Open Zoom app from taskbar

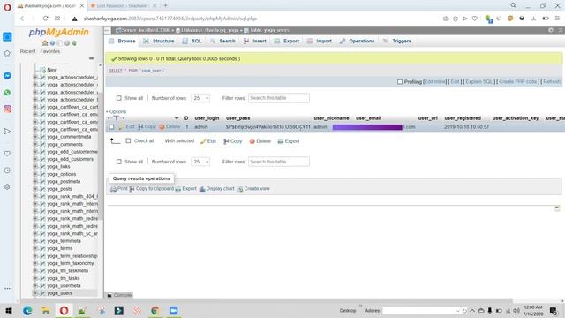pyautogui.click(x=173, y=310)
